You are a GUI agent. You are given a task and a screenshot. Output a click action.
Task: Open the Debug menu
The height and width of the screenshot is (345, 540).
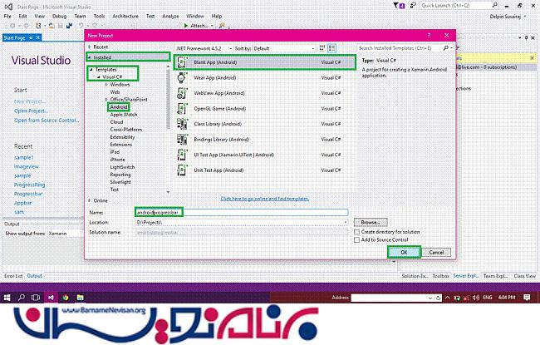coord(59,16)
